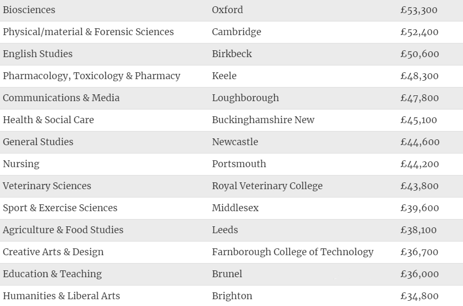Viewport: 463px width, 306px height.
Task: Click Physical/material & Forensic Sciences row
Action: tap(232, 32)
